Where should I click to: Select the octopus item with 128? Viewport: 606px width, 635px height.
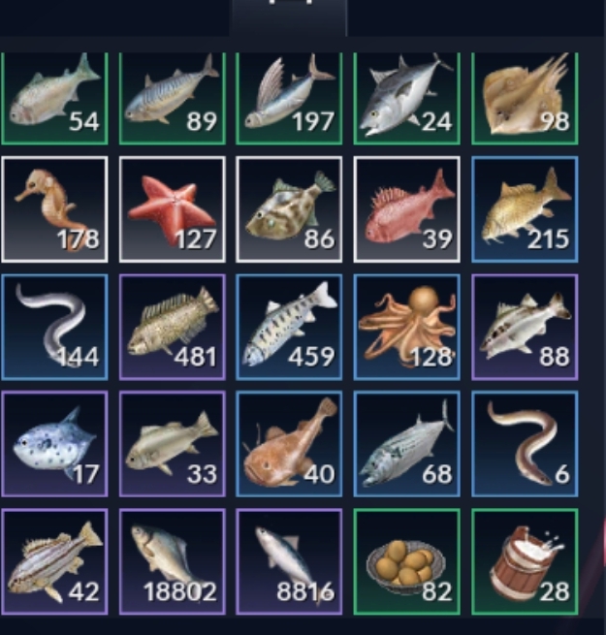[x=406, y=328]
